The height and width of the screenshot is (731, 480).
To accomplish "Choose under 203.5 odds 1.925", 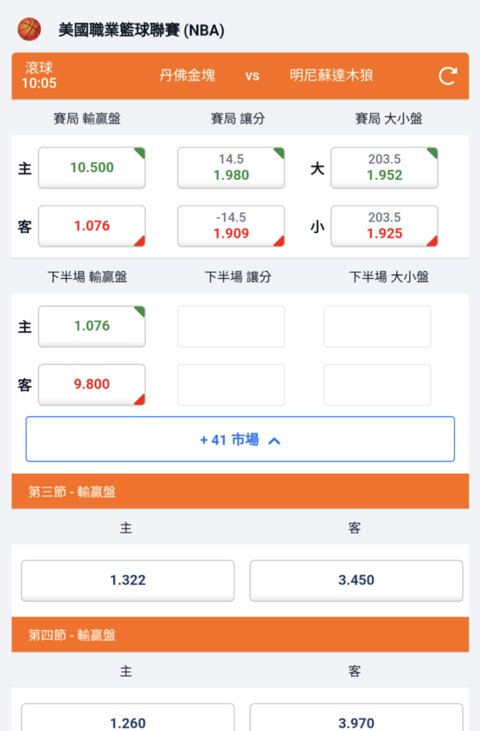I will [x=384, y=226].
